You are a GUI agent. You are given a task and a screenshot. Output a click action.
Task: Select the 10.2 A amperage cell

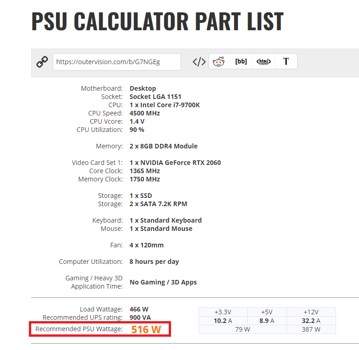click(x=223, y=321)
